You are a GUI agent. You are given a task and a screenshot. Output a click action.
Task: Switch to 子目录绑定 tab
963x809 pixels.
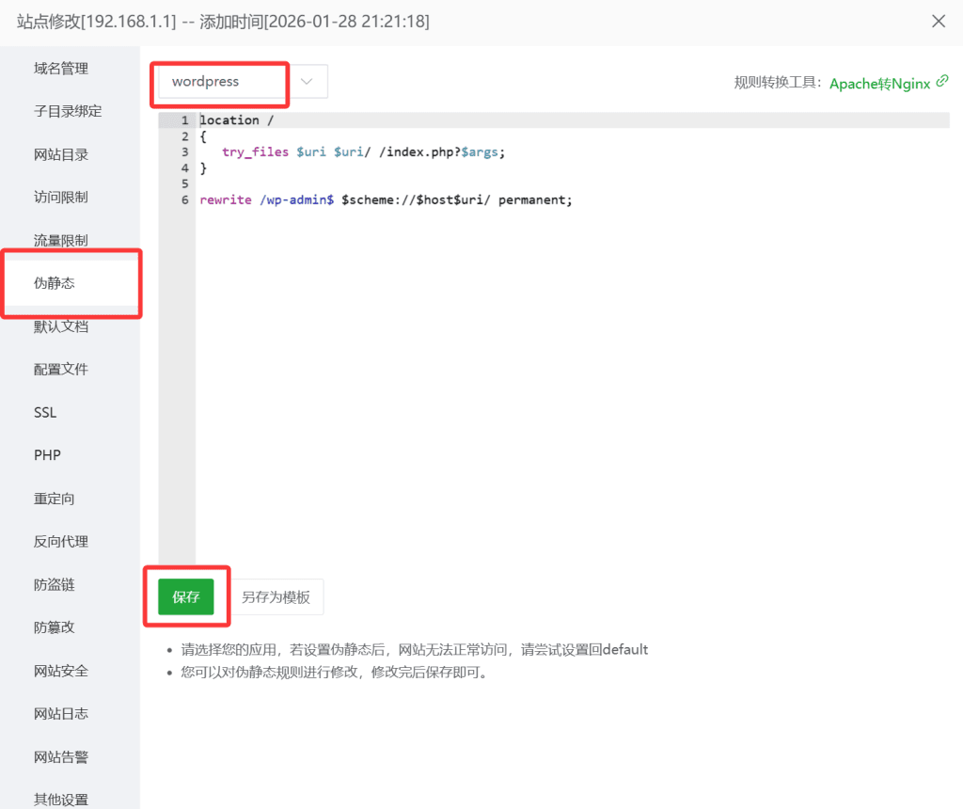(x=68, y=111)
